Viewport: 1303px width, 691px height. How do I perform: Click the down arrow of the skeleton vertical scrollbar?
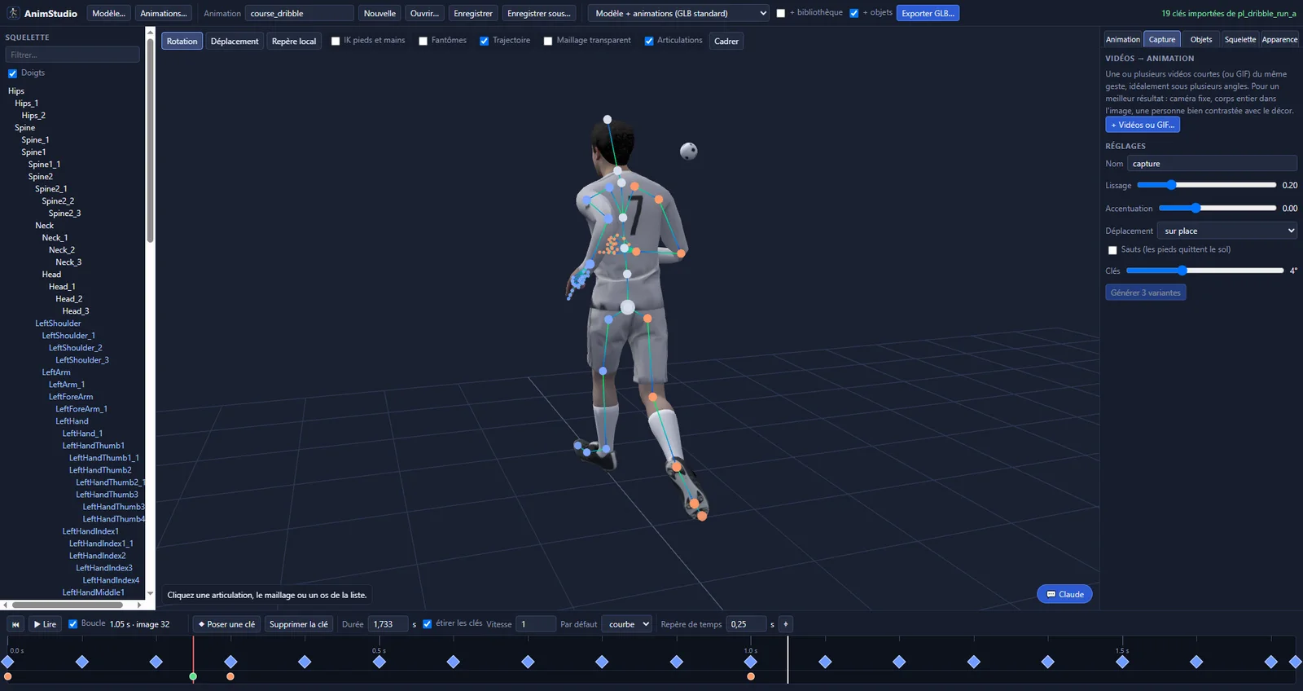pyautogui.click(x=150, y=593)
